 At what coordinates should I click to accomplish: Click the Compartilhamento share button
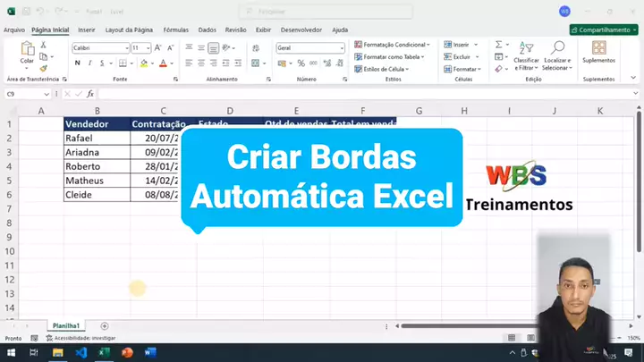click(604, 30)
